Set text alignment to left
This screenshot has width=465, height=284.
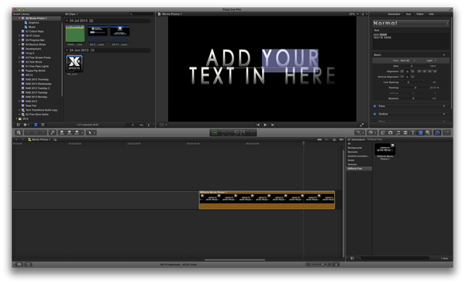pyautogui.click(x=402, y=71)
